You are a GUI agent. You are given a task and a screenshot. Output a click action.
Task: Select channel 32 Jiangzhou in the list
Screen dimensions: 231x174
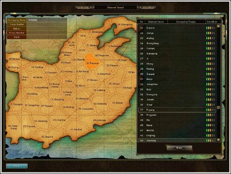click(177, 84)
